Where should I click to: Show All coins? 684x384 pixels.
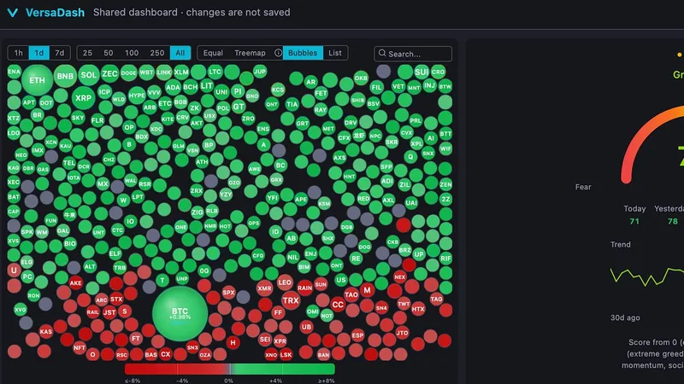pyautogui.click(x=180, y=53)
